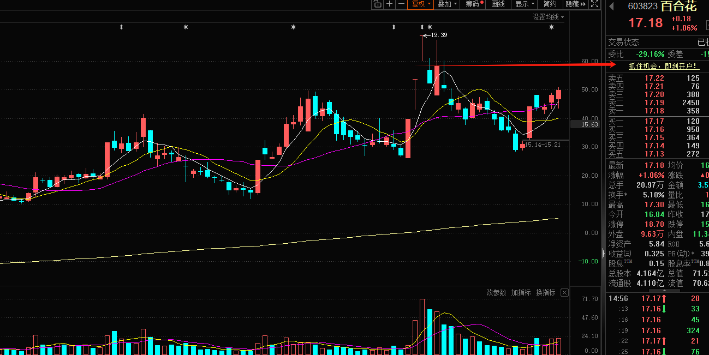Click tick trade row with volume 324
Screen dimensions: 709x355
pyautogui.click(x=658, y=330)
